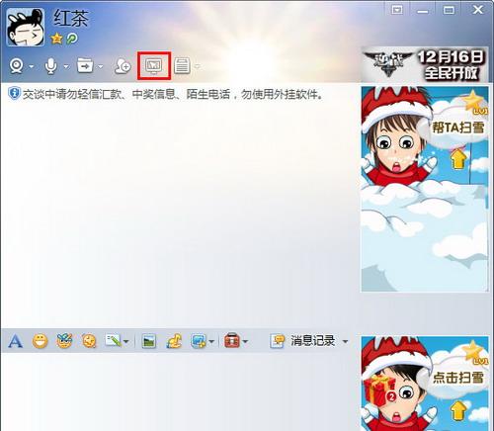
Task: Click the 红茶 contact avatar
Action: (26, 27)
